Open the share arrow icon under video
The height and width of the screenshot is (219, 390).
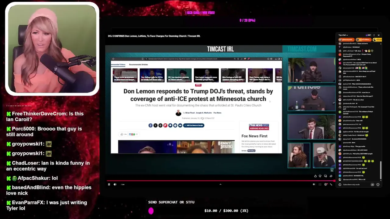pos(331,176)
